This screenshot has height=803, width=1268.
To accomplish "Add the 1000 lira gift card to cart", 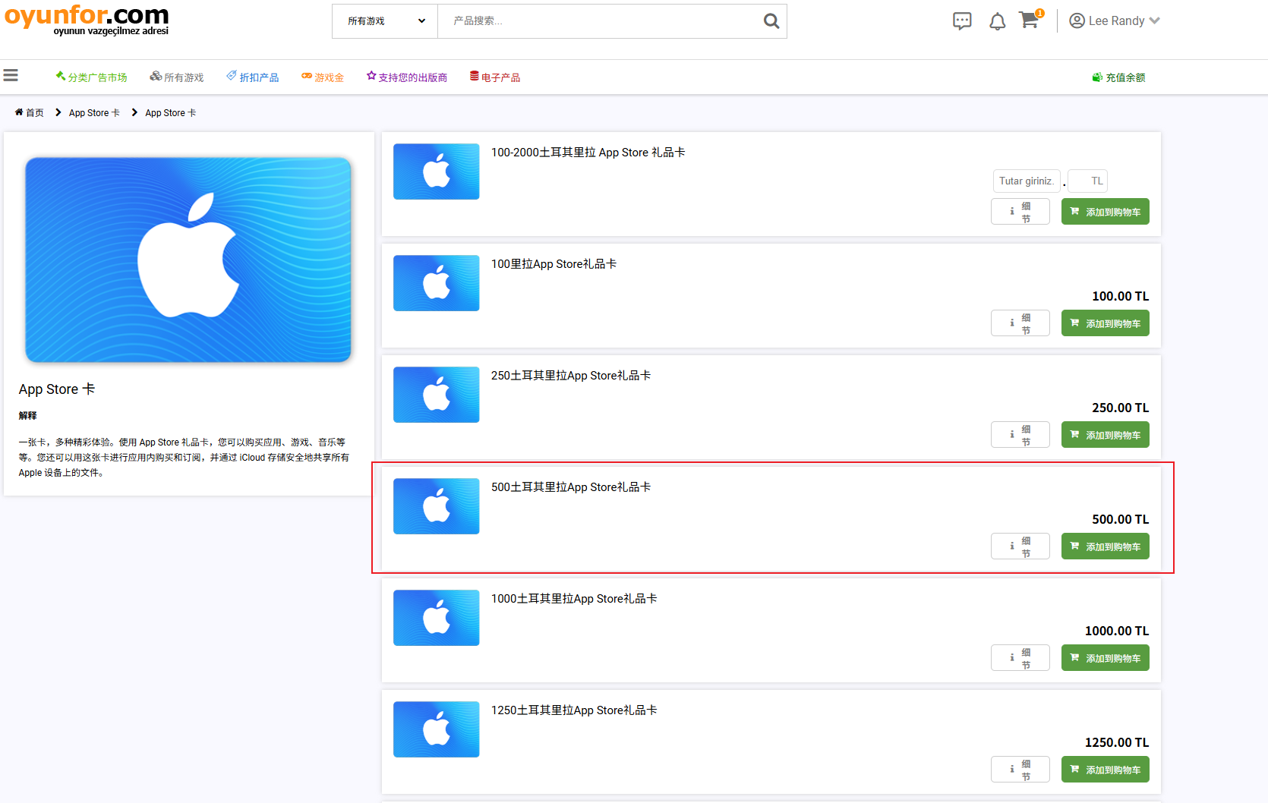I will (x=1106, y=658).
